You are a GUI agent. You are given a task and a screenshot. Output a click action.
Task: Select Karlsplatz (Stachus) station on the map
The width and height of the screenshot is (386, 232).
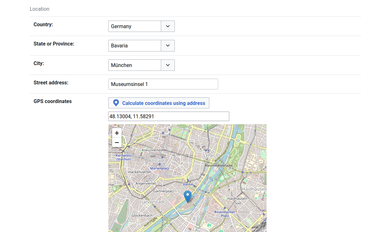coord(123,157)
